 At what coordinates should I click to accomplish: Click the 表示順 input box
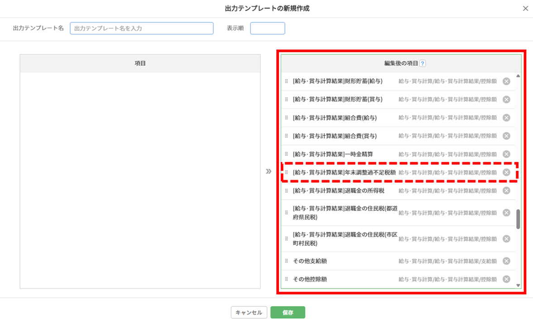click(x=267, y=29)
